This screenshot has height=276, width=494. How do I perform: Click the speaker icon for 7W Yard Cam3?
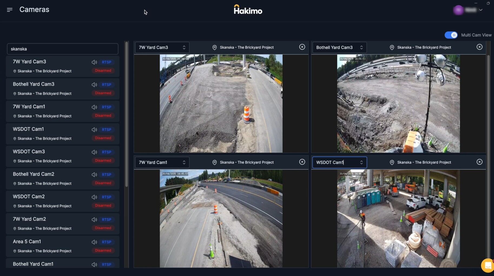[94, 62]
